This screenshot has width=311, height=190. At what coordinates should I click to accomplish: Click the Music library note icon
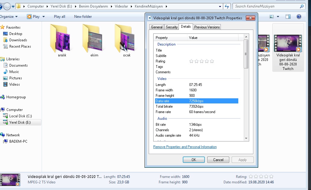(5, 71)
